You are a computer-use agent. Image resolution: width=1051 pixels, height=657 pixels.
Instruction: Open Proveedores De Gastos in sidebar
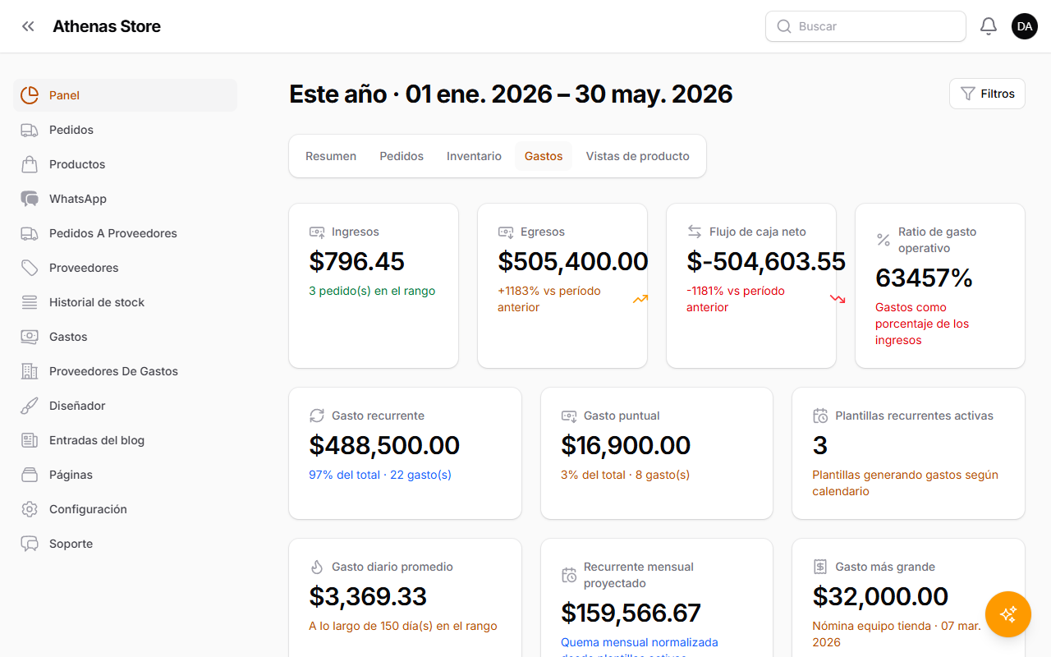(126, 371)
